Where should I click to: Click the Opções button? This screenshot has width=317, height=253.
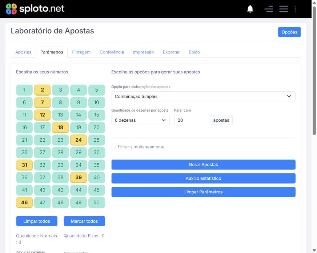point(289,32)
